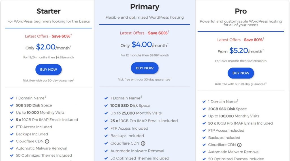Click 50 x 10GB Pro IMAP Emails feature
Screen dimensions: 290x161
[240, 123]
